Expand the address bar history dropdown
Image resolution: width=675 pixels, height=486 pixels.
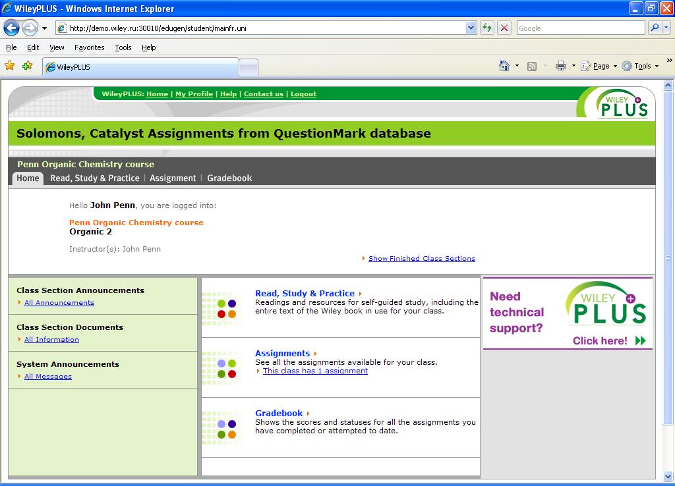coord(471,28)
